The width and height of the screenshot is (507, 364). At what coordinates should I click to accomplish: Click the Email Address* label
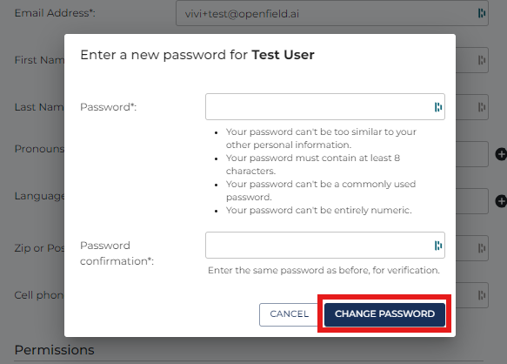click(55, 13)
